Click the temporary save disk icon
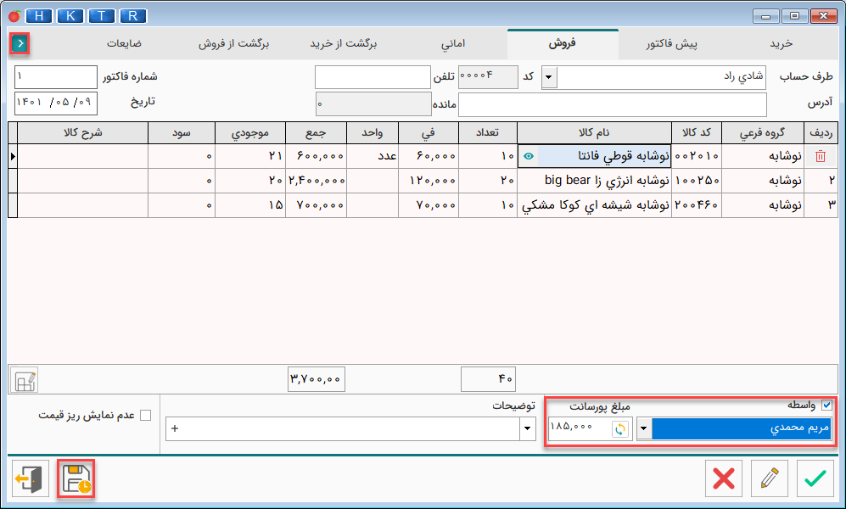 (x=76, y=479)
